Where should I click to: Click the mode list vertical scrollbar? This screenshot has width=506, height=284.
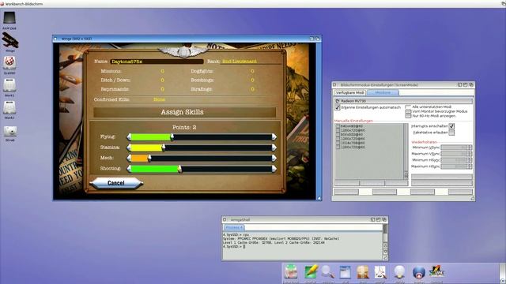pyautogui.click(x=406, y=148)
